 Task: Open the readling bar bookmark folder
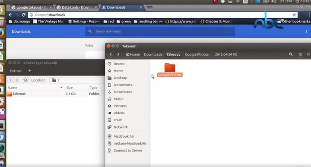(148, 22)
